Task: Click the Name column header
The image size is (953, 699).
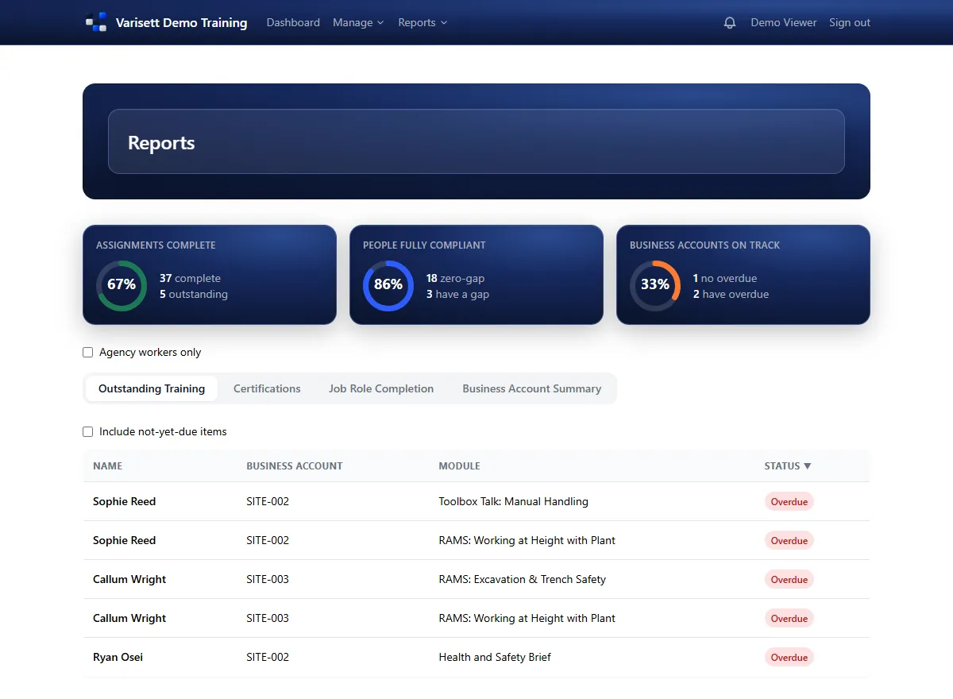Action: (x=108, y=466)
